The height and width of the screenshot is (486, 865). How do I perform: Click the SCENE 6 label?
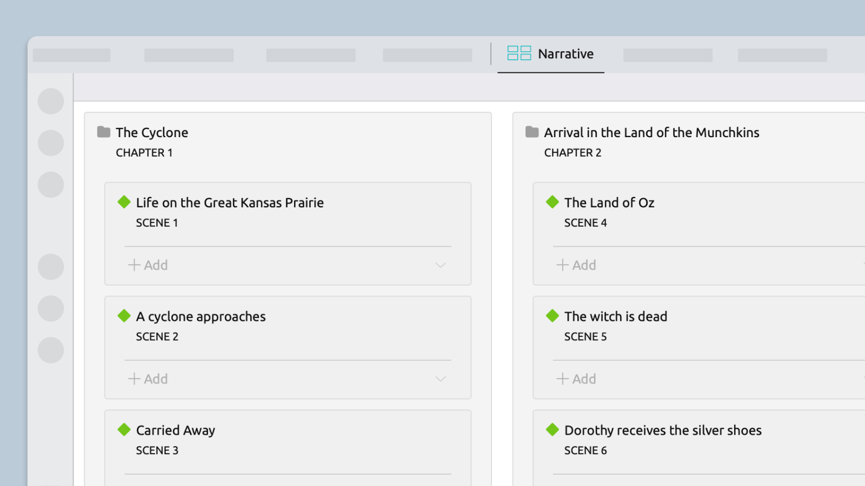point(585,451)
